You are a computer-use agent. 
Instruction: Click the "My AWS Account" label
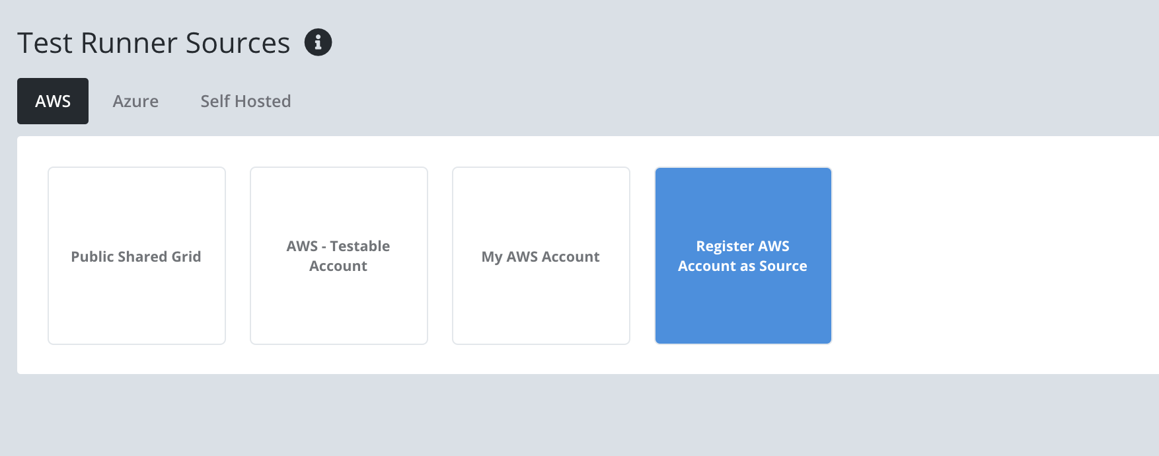pyautogui.click(x=541, y=256)
